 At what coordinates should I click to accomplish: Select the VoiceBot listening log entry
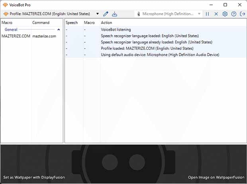tap(156, 29)
